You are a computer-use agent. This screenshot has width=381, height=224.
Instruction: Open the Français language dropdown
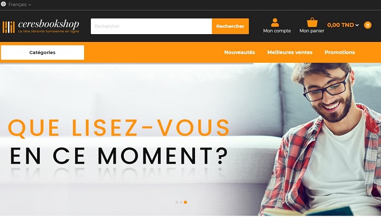click(x=20, y=4)
